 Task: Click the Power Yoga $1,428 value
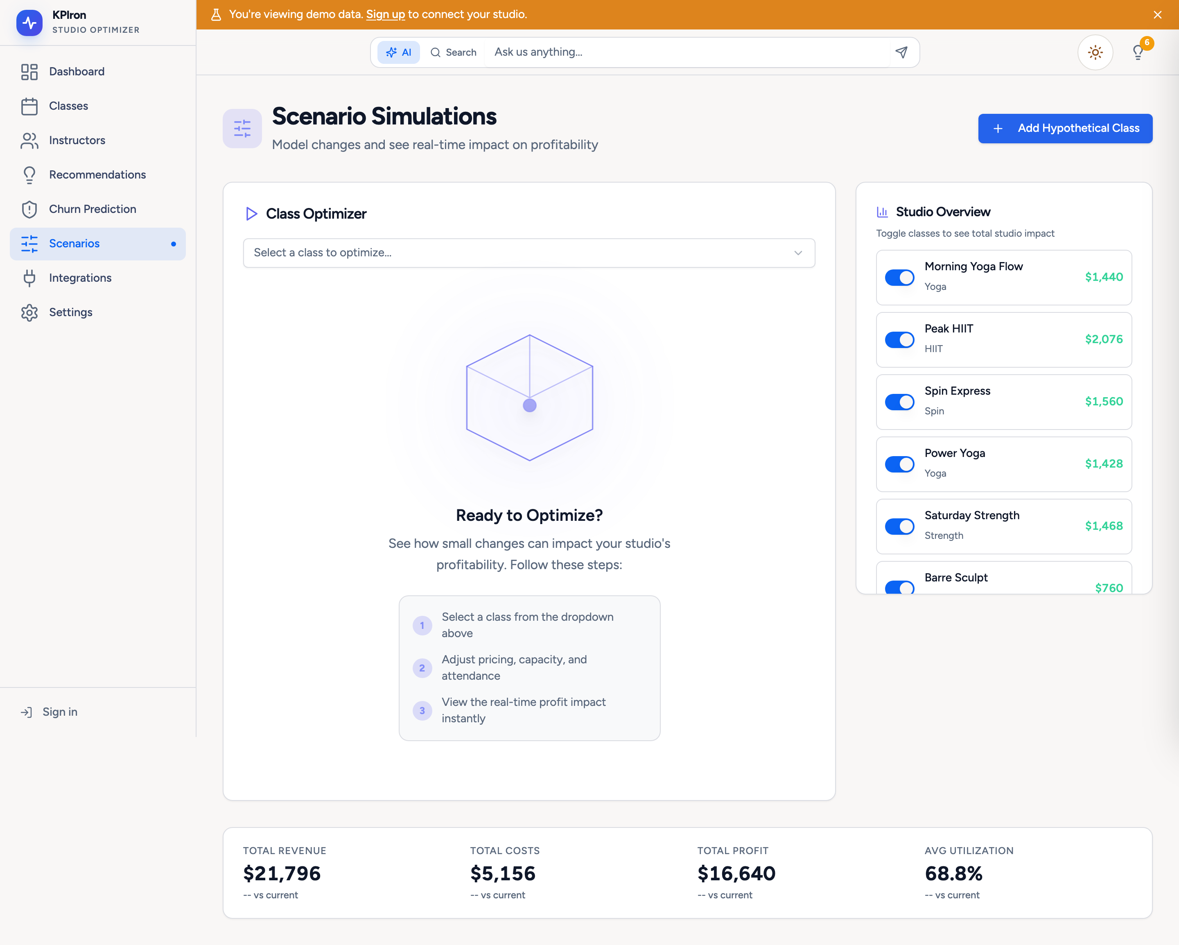pyautogui.click(x=1104, y=464)
